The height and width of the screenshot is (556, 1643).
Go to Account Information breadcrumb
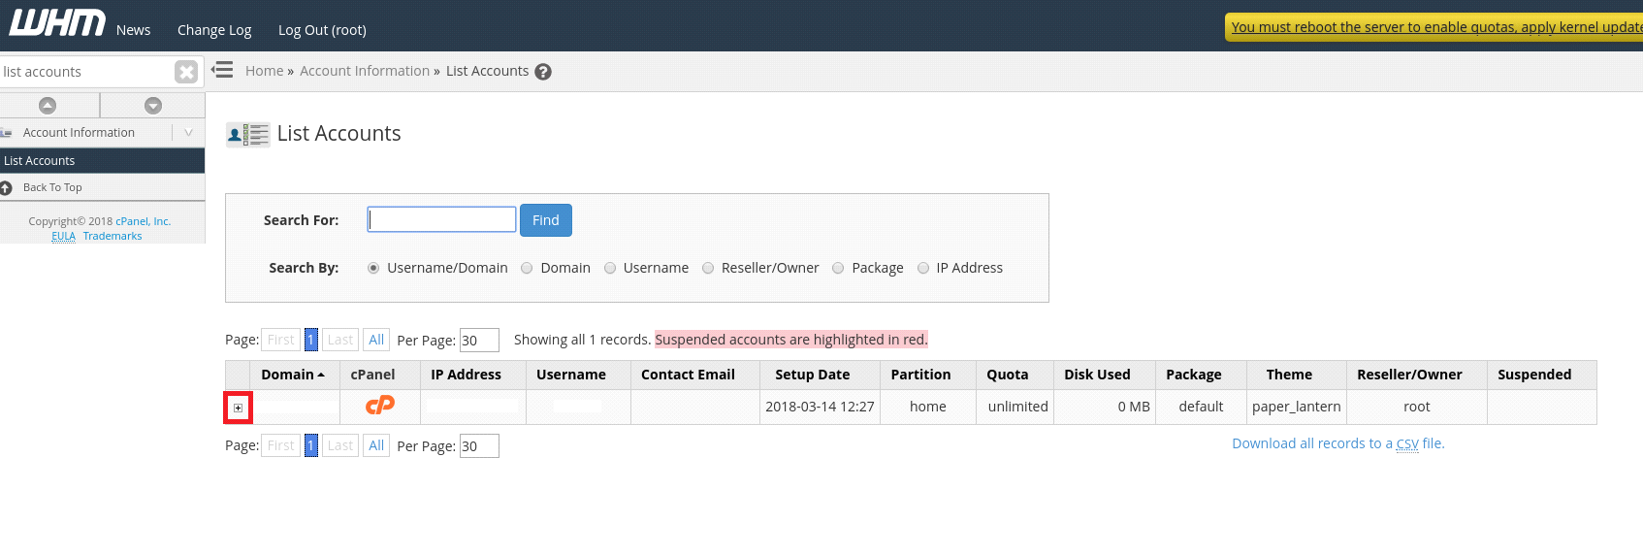click(365, 71)
